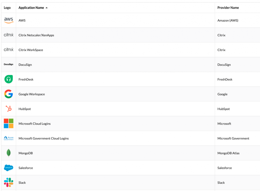This screenshot has height=191, width=260.
Task: Select the Microsoft Cloud Logins name
Action: coord(35,124)
